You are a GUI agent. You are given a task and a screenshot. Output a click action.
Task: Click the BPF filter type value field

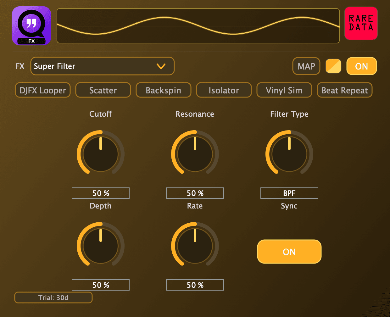(289, 193)
